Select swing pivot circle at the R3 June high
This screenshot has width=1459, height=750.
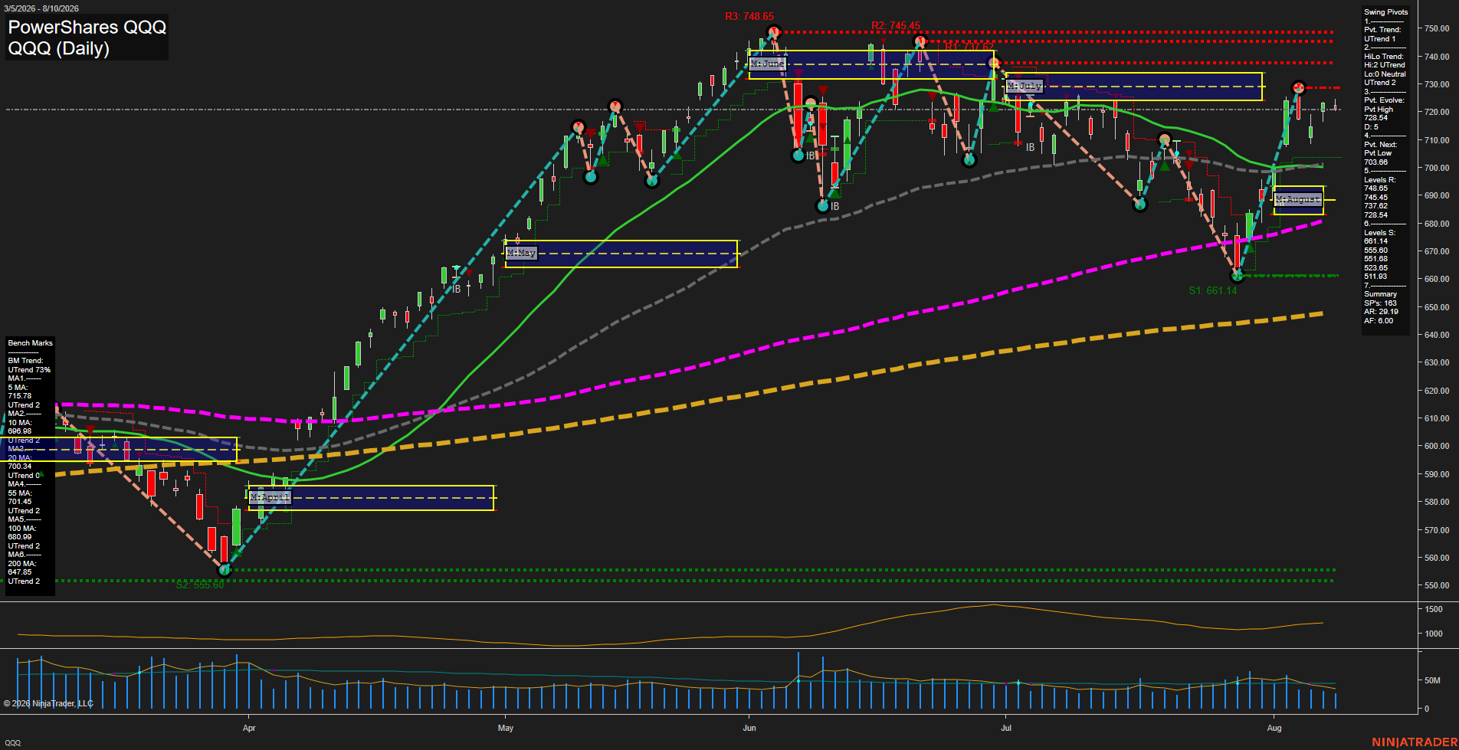coord(773,32)
